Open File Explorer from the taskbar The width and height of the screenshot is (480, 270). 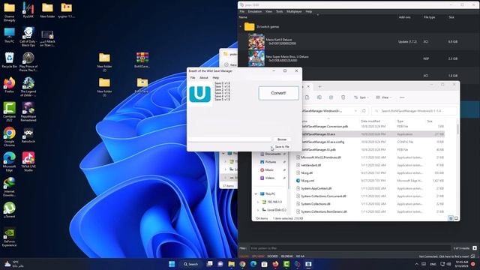pos(232,264)
